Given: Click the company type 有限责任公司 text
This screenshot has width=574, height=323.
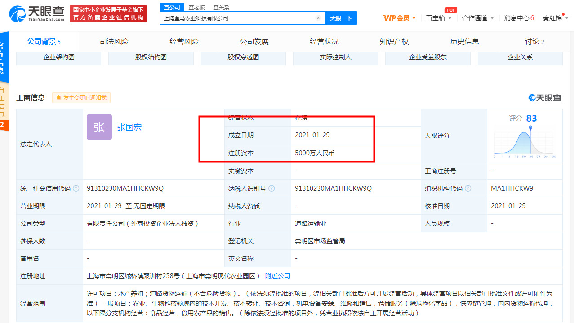Looking at the screenshot, I should (x=142, y=223).
